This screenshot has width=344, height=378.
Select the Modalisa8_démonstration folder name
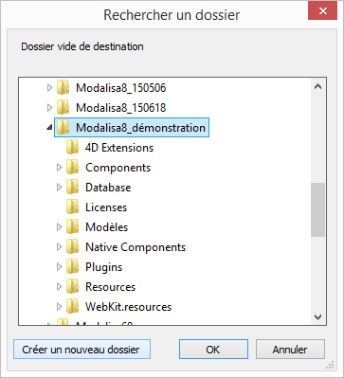140,128
